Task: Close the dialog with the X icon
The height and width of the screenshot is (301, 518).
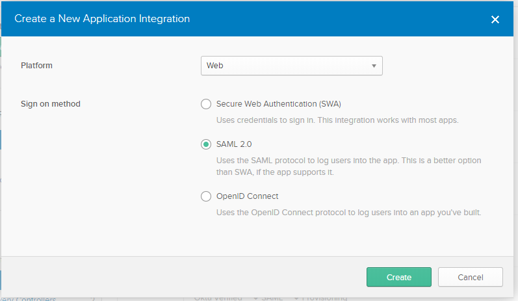Action: tap(495, 20)
